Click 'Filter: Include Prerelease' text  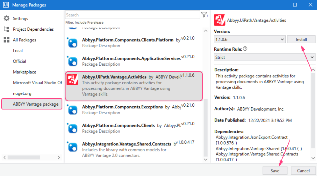click(84, 22)
